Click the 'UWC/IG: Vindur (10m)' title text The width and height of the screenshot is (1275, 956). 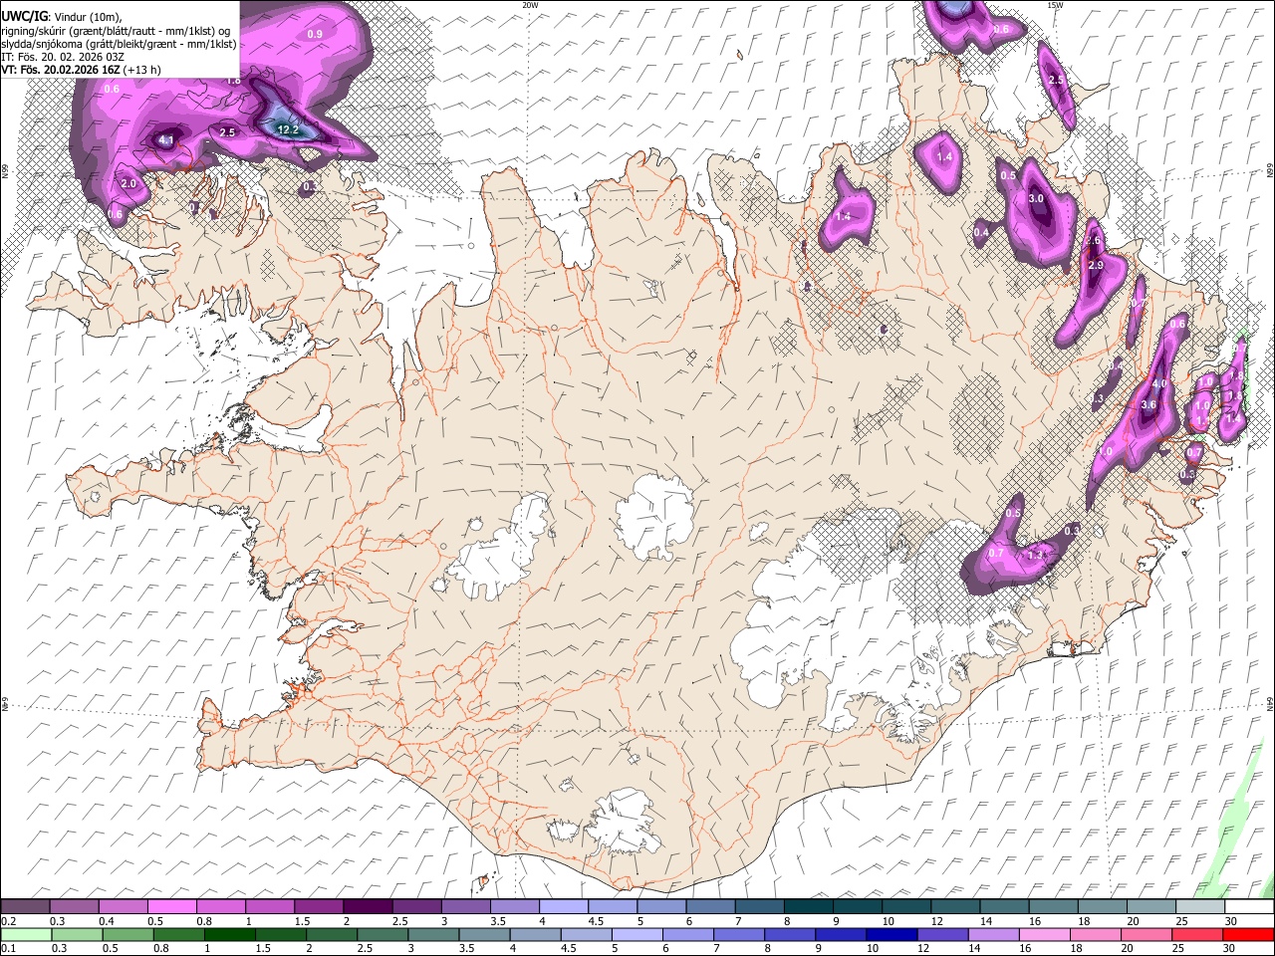61,17
